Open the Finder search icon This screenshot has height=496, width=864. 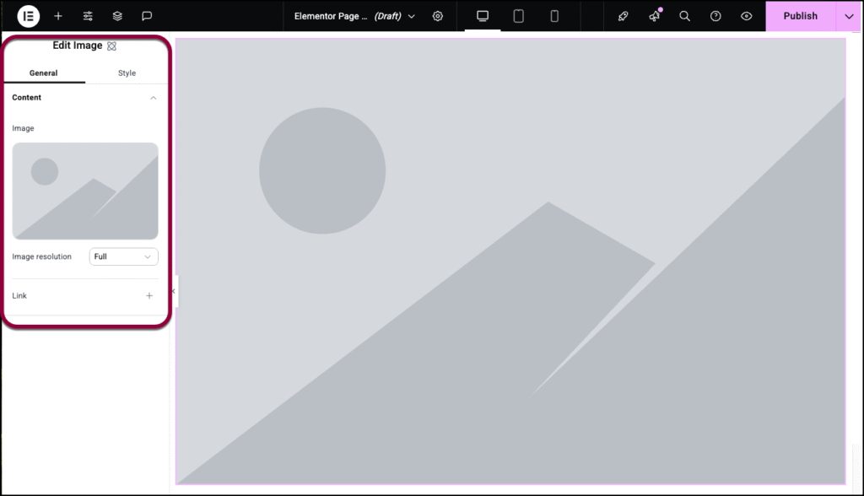pos(685,16)
